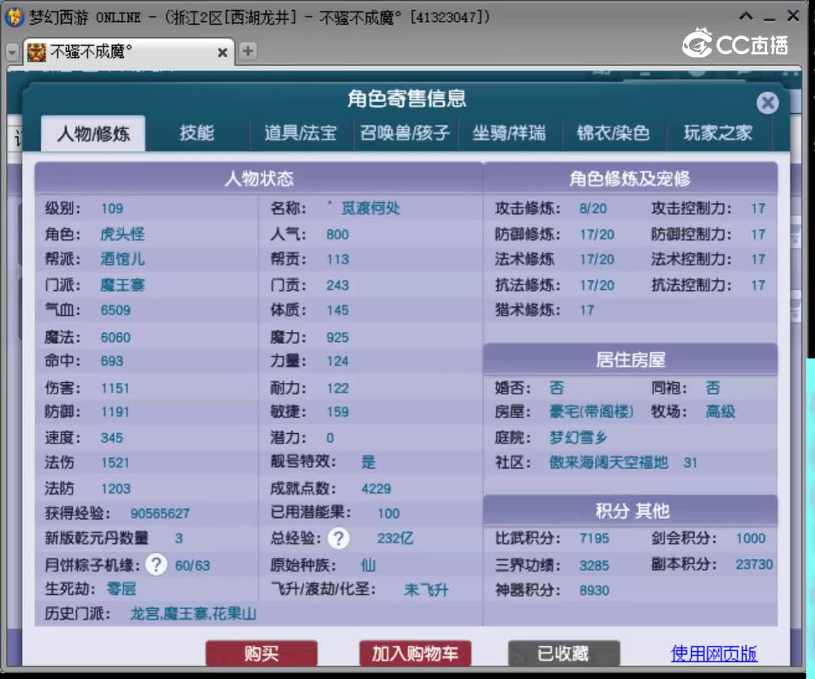Click the 飞升/渡劫/化圣 value 未飞升
This screenshot has width=815, height=679.
coord(426,590)
